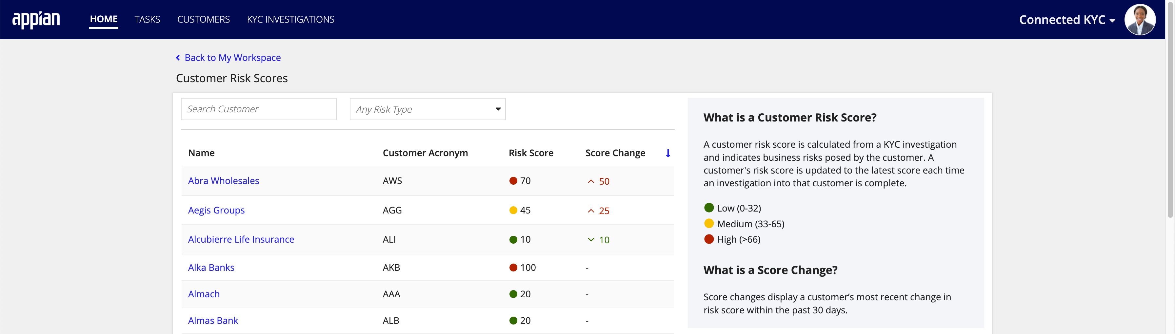This screenshot has height=334, width=1175.
Task: Click green risk dot for Alcubierre Life Insurance
Action: [x=513, y=240]
